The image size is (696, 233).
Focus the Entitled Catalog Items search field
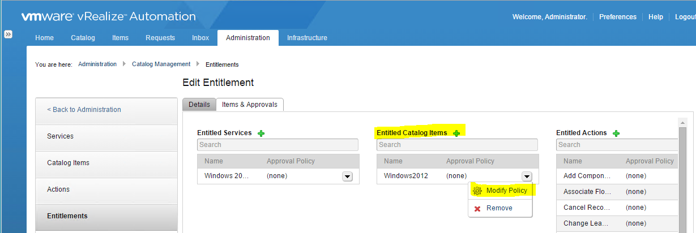[x=457, y=145]
